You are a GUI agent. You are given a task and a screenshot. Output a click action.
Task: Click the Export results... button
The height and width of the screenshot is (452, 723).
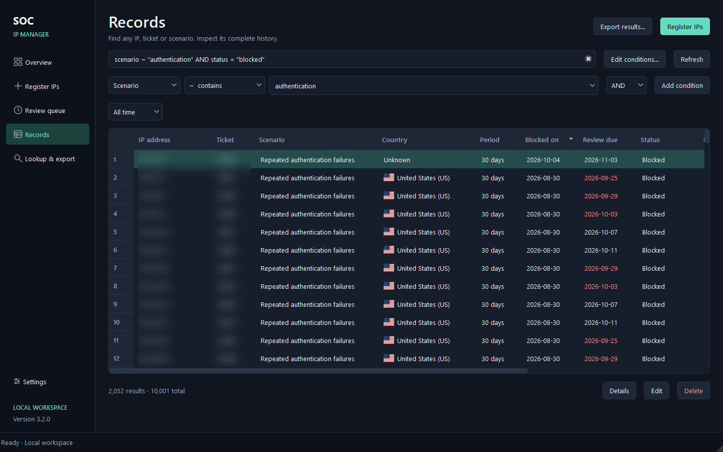click(623, 27)
